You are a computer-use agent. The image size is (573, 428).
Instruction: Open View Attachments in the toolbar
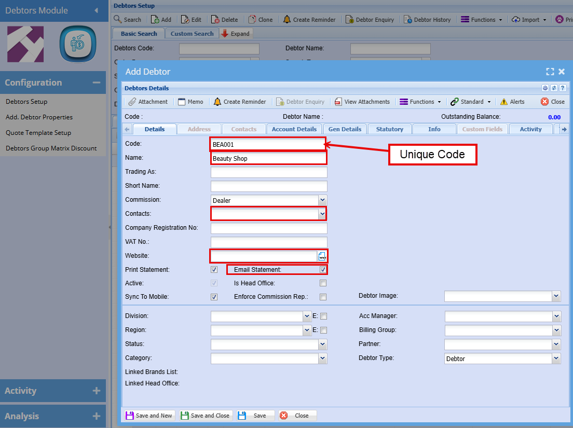(x=338, y=102)
